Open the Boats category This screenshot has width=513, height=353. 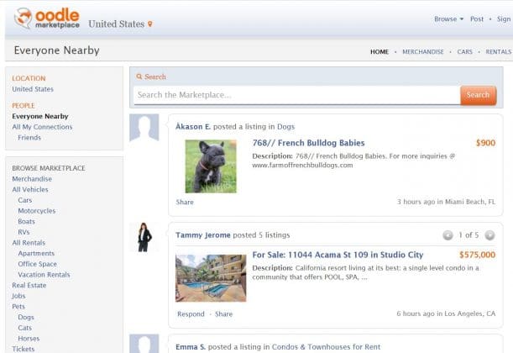click(x=27, y=221)
